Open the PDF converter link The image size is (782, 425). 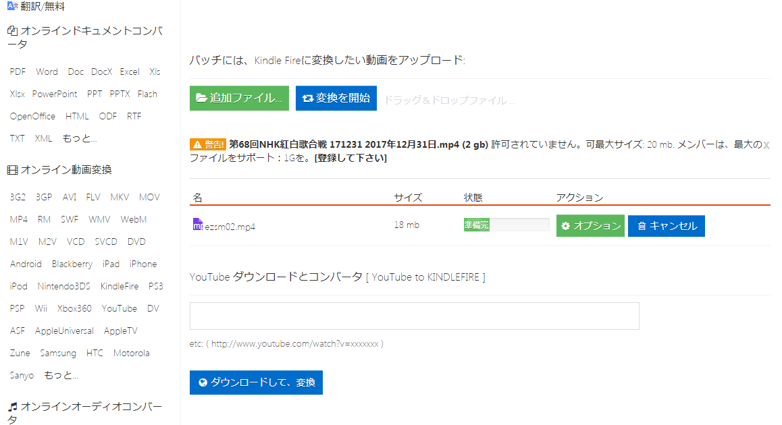tap(18, 72)
